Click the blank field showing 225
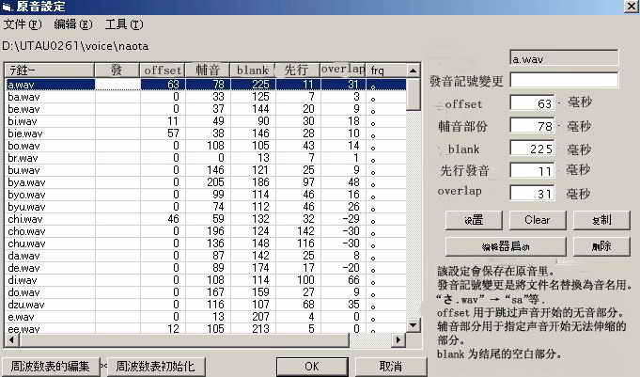Image resolution: width=640 pixels, height=377 pixels. tap(532, 149)
